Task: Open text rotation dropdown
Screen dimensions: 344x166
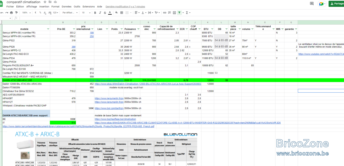Action: tap(157, 13)
